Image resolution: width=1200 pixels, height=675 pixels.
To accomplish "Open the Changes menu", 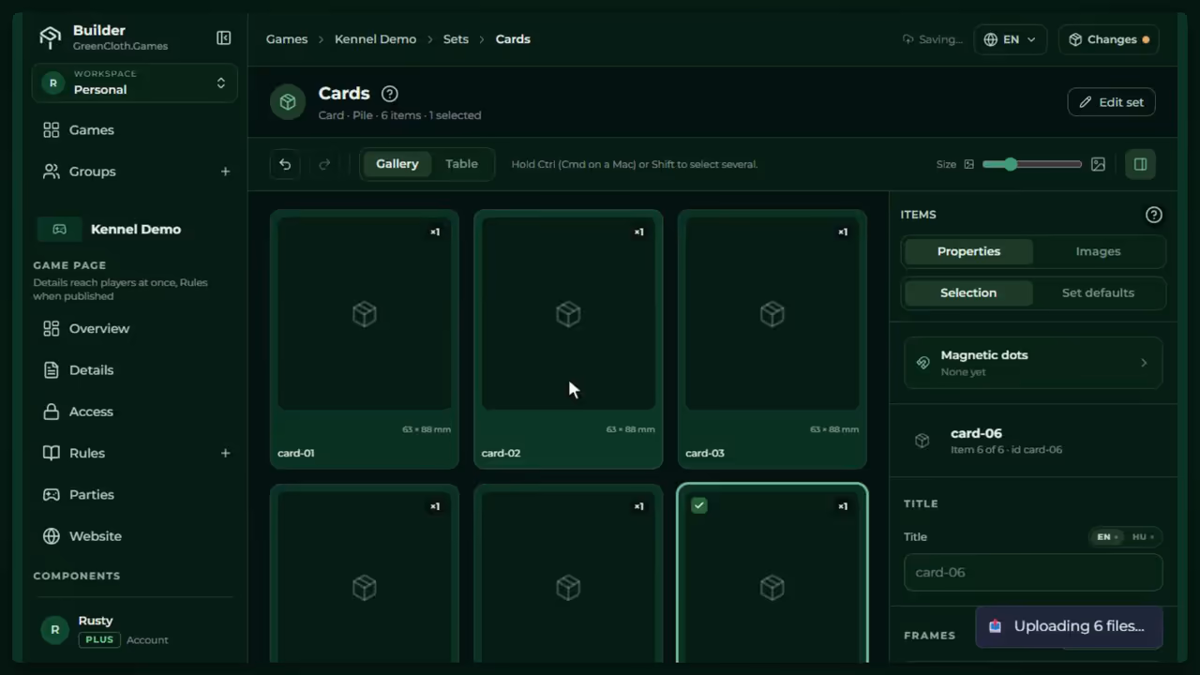I will [1109, 39].
